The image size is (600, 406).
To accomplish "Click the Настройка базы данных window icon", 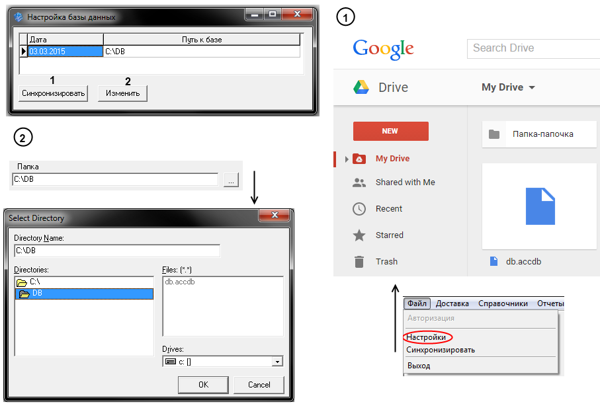I will click(19, 17).
